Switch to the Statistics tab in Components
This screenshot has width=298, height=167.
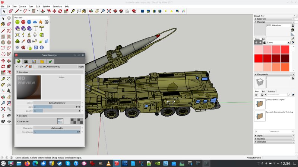click(x=271, y=91)
